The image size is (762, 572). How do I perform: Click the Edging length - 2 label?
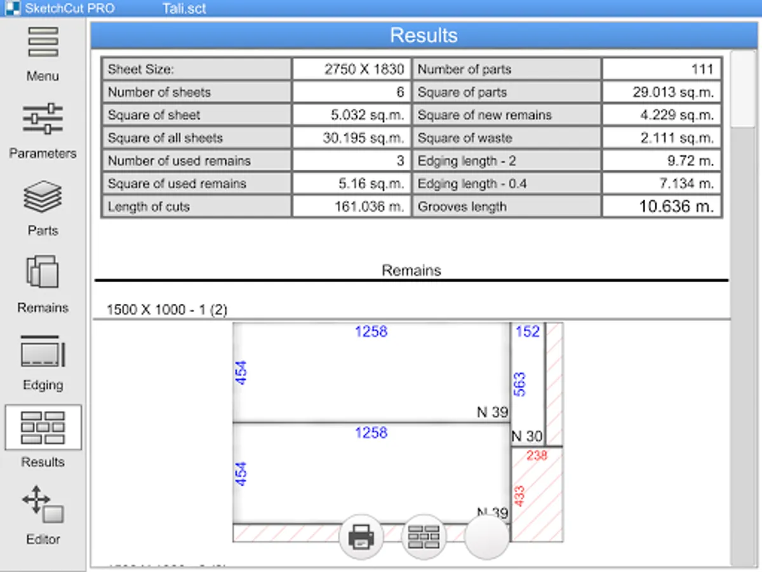(467, 161)
